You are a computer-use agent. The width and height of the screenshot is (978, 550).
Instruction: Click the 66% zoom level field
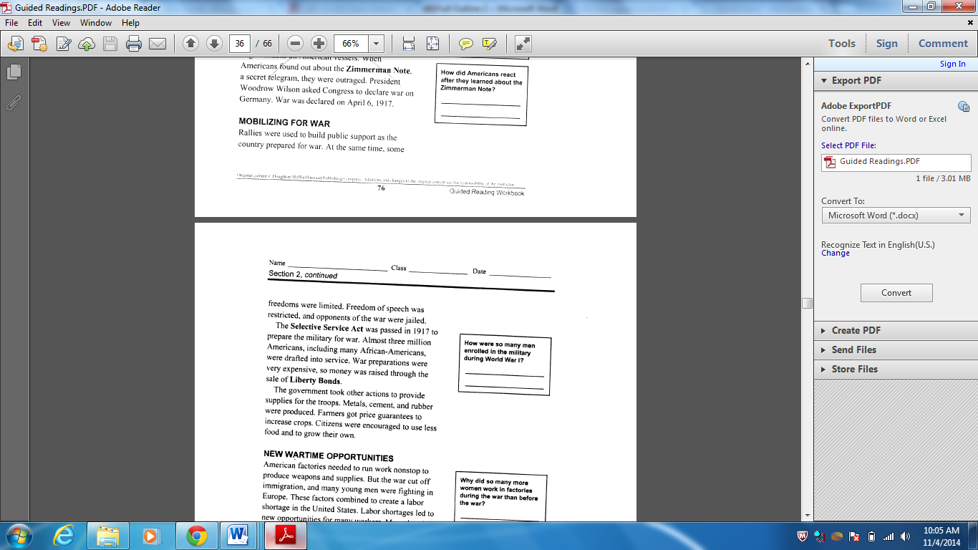[351, 44]
